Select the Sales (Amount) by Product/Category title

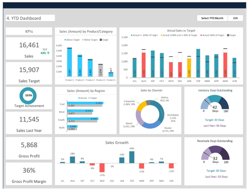86,32
